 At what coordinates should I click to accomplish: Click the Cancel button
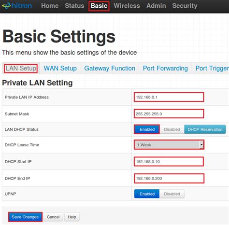(53, 217)
